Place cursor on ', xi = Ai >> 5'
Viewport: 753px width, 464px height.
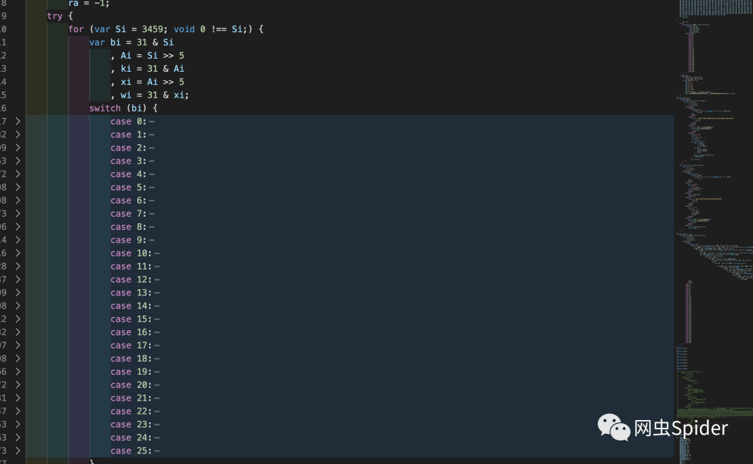coord(147,82)
